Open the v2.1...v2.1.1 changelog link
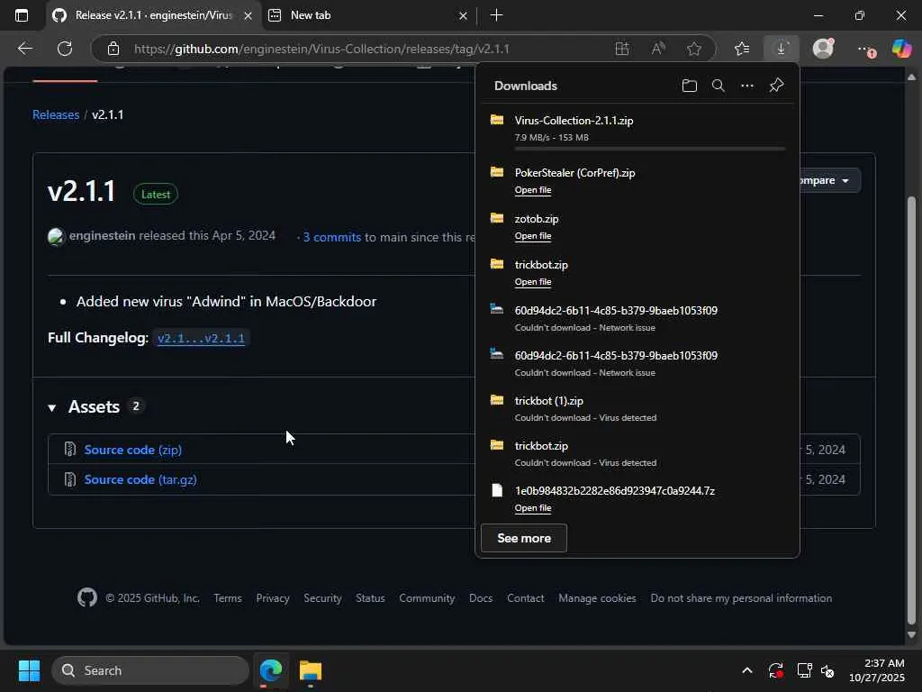 [201, 339]
